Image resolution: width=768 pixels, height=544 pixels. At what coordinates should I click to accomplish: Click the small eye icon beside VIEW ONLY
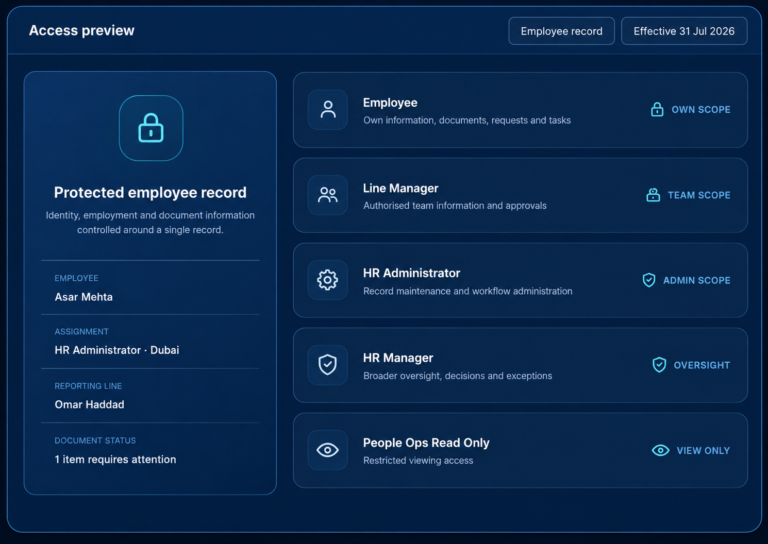(x=660, y=450)
